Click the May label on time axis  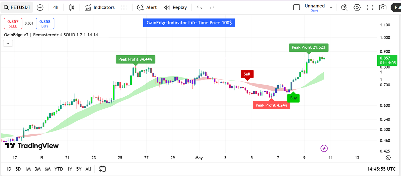pyautogui.click(x=199, y=158)
